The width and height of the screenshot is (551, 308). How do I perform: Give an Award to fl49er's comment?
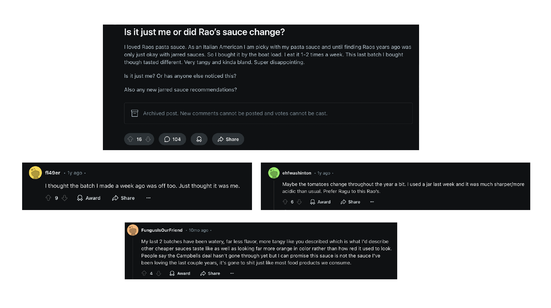pos(89,198)
